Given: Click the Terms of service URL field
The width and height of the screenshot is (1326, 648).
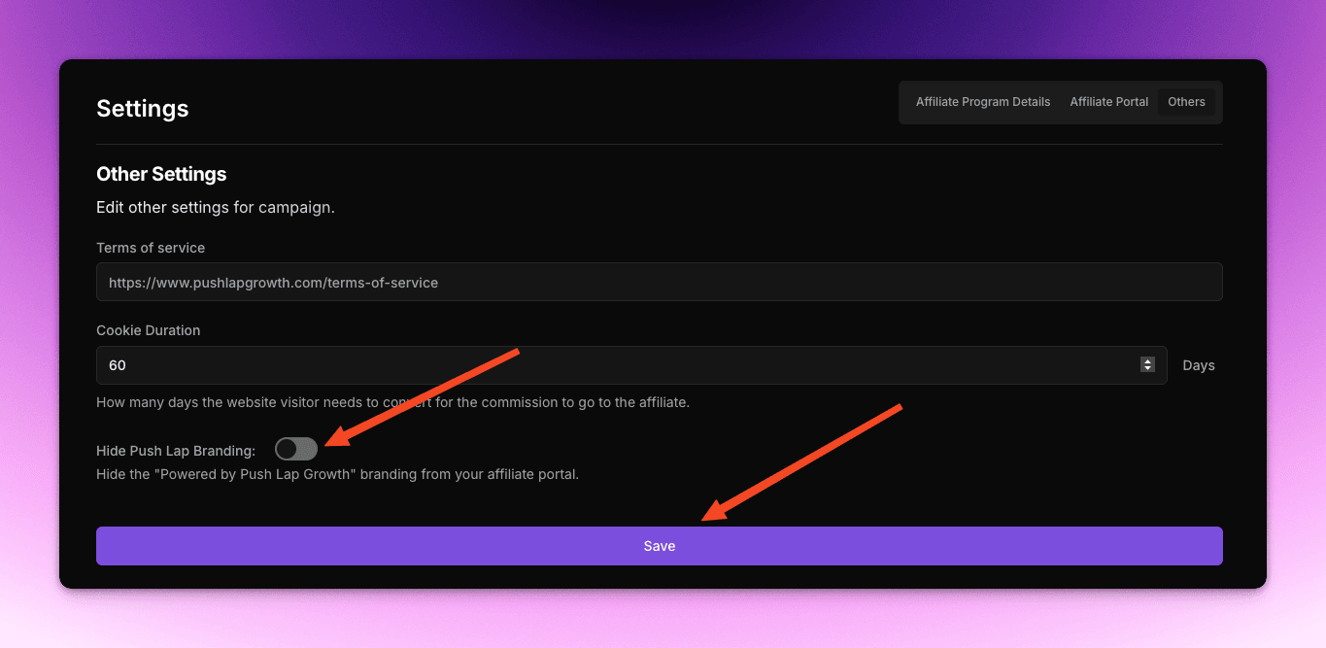Looking at the screenshot, I should pyautogui.click(x=659, y=283).
